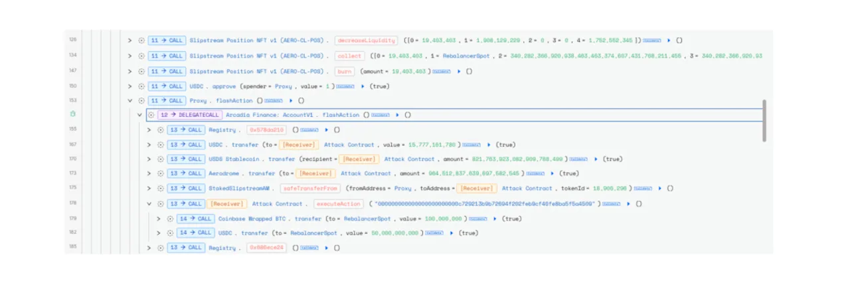Expand Registry 0x886ece24 call
The width and height of the screenshot is (850, 281).
tap(149, 248)
